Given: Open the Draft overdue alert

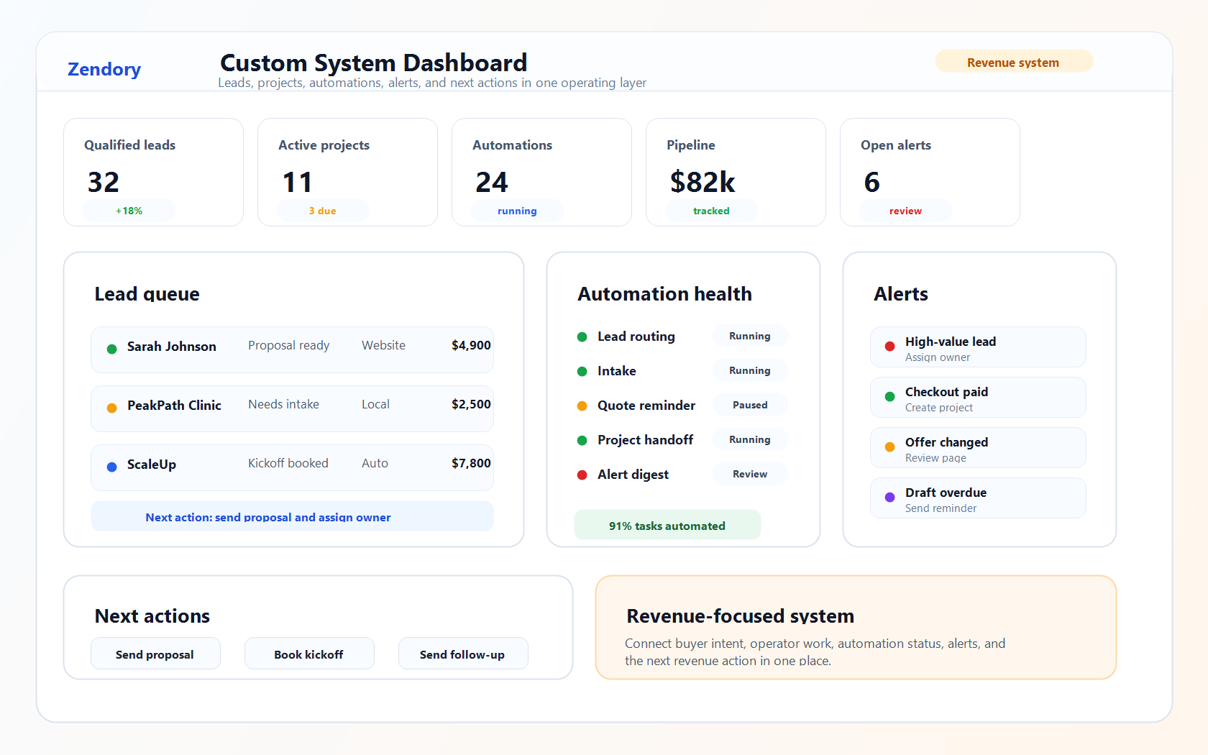Looking at the screenshot, I should coord(978,498).
